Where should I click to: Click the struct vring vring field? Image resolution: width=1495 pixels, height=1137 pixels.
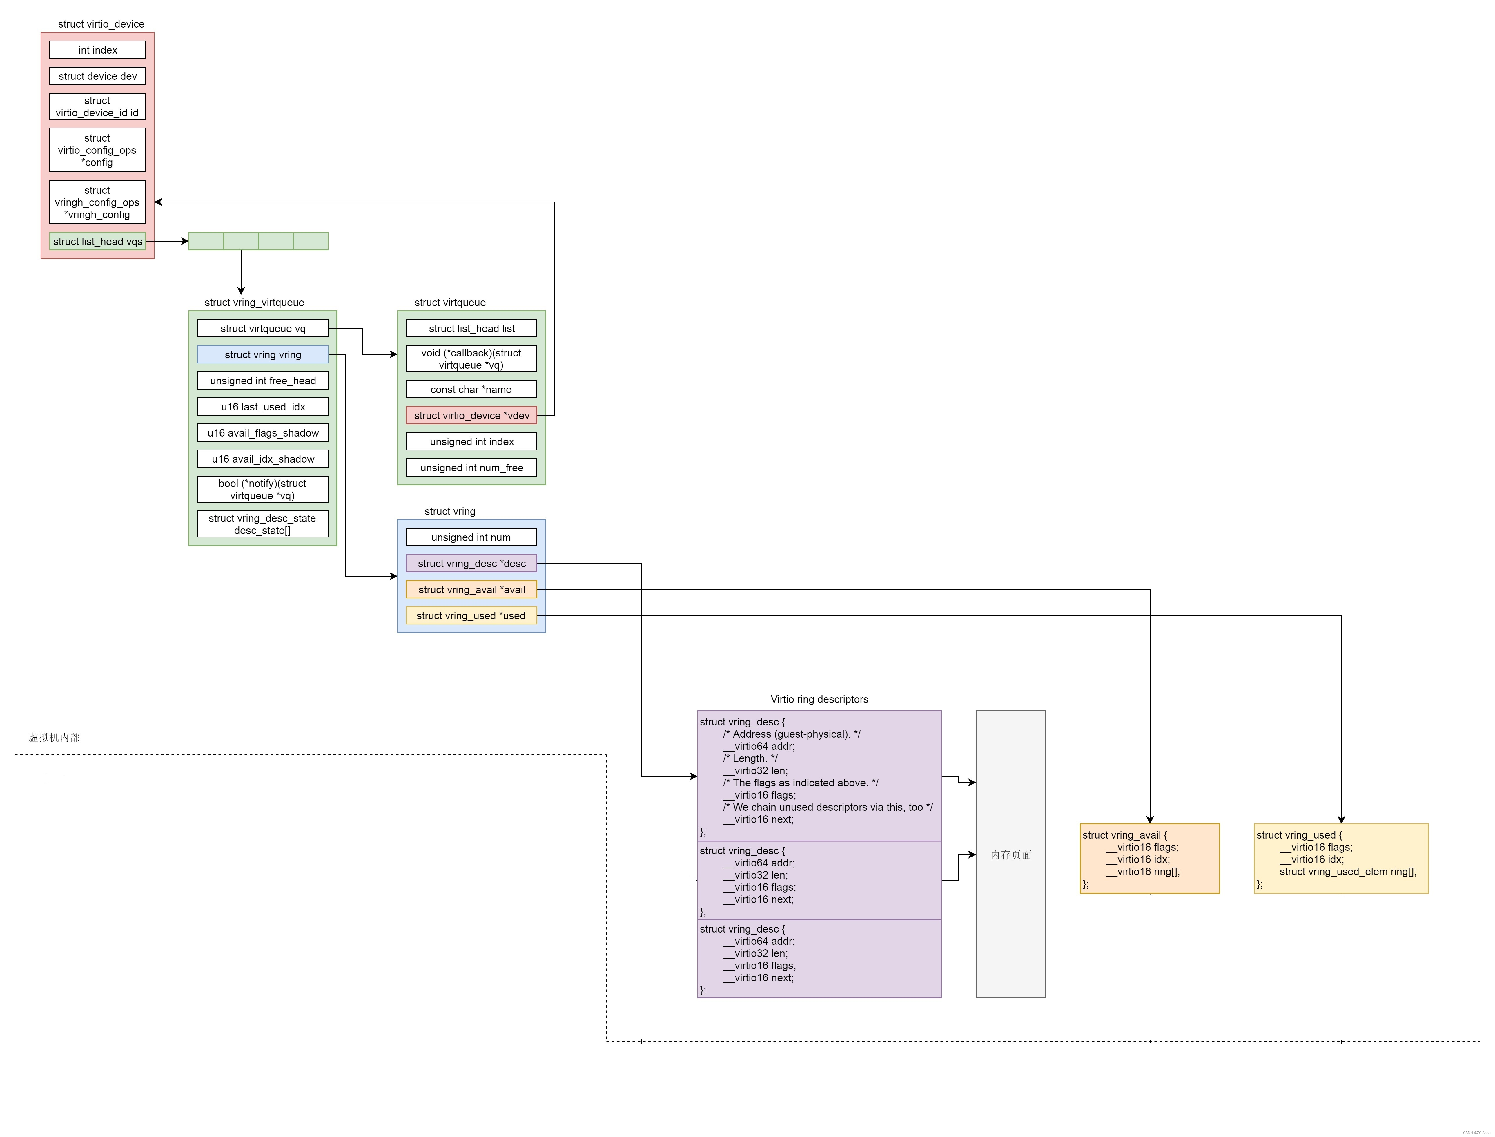[262, 354]
